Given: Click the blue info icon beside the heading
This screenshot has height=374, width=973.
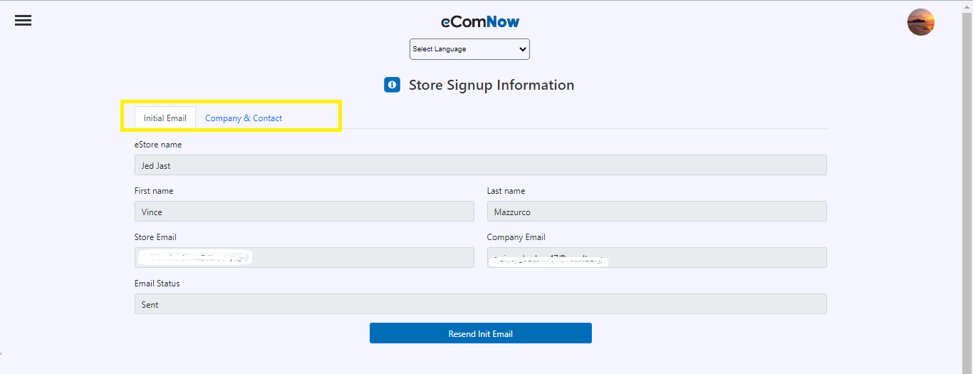Looking at the screenshot, I should click(392, 85).
